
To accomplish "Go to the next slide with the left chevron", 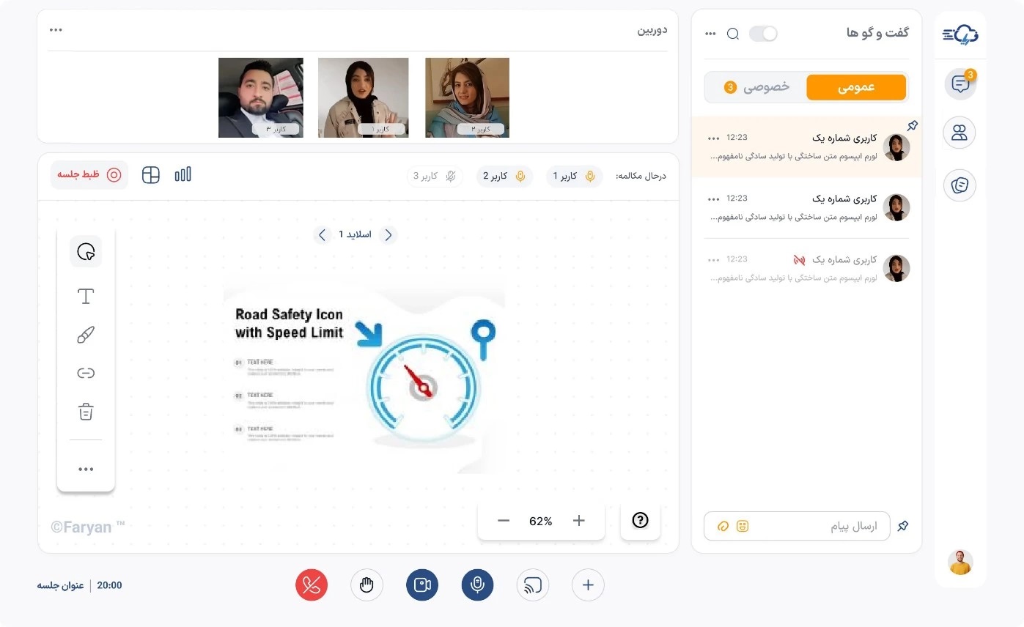I will [x=323, y=234].
